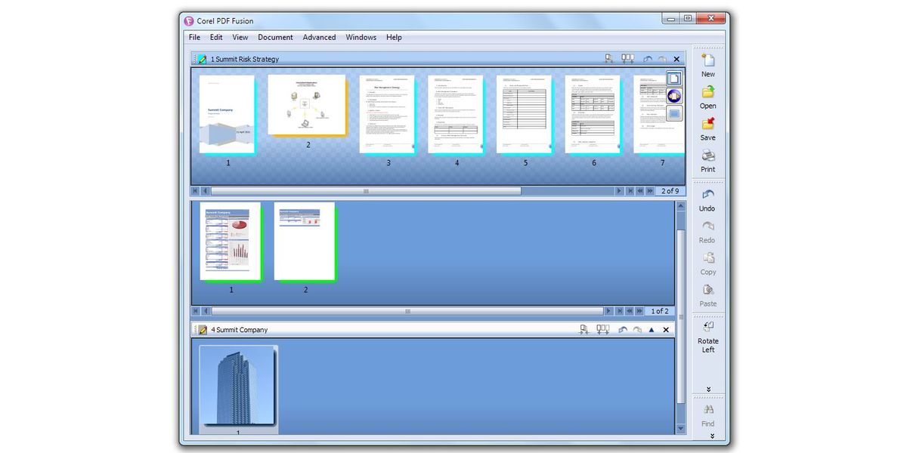Toggle the flip-page view mode button

(674, 96)
